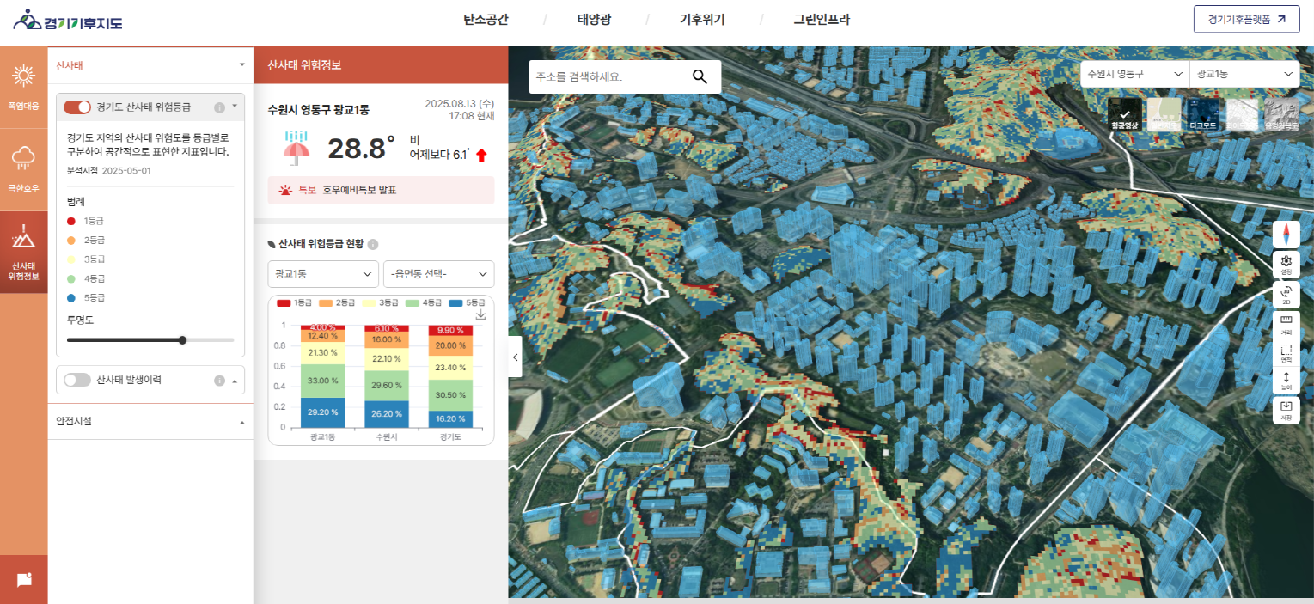Click the 경기기후지도 logo
Image resolution: width=1314 pixels, height=604 pixels.
coord(68,19)
